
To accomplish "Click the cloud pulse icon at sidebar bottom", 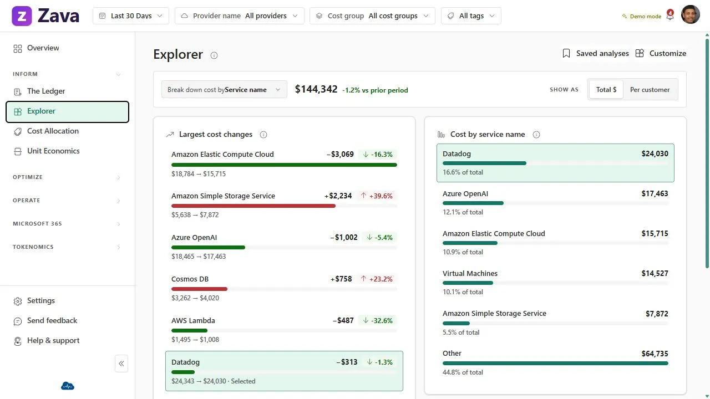I will pos(67,386).
